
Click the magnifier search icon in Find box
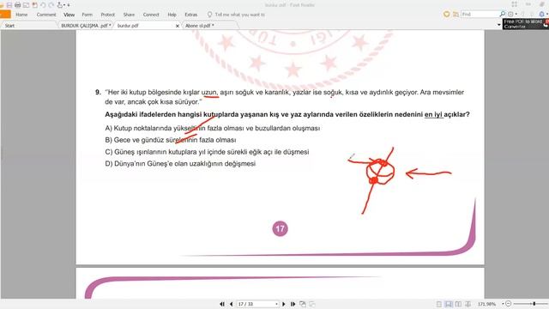pyautogui.click(x=503, y=14)
